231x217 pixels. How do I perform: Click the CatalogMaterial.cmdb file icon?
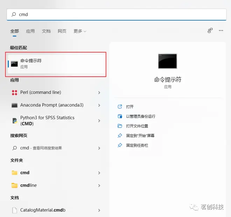(x=14, y=210)
